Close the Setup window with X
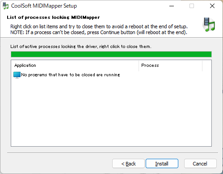 pos(212,6)
